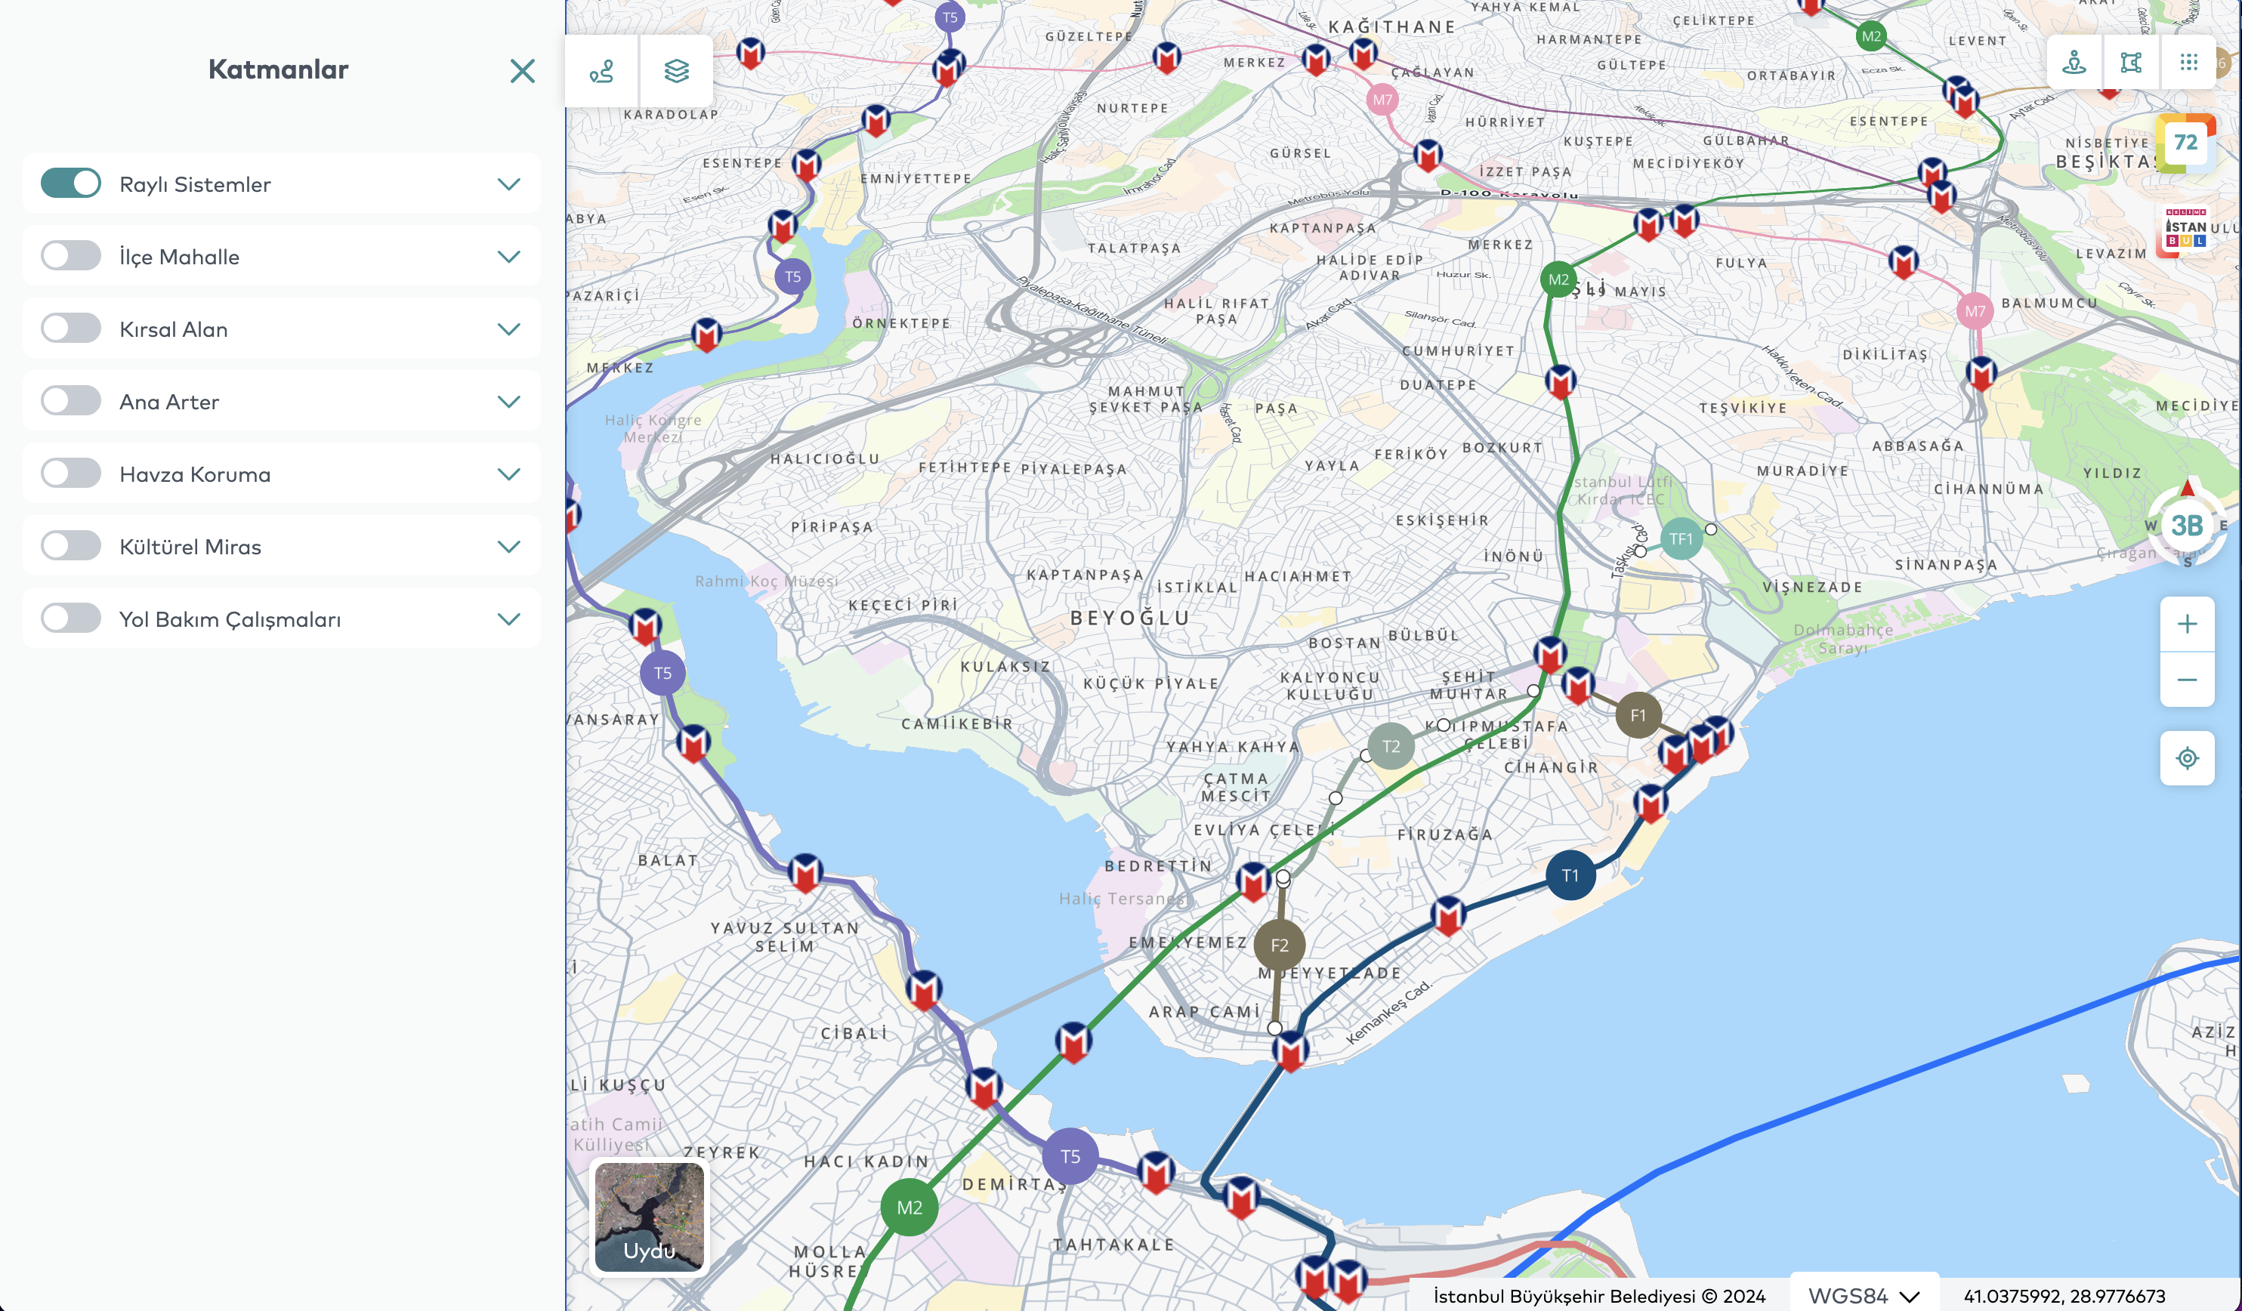Turn on the Kültürel Miras layer

coord(71,546)
